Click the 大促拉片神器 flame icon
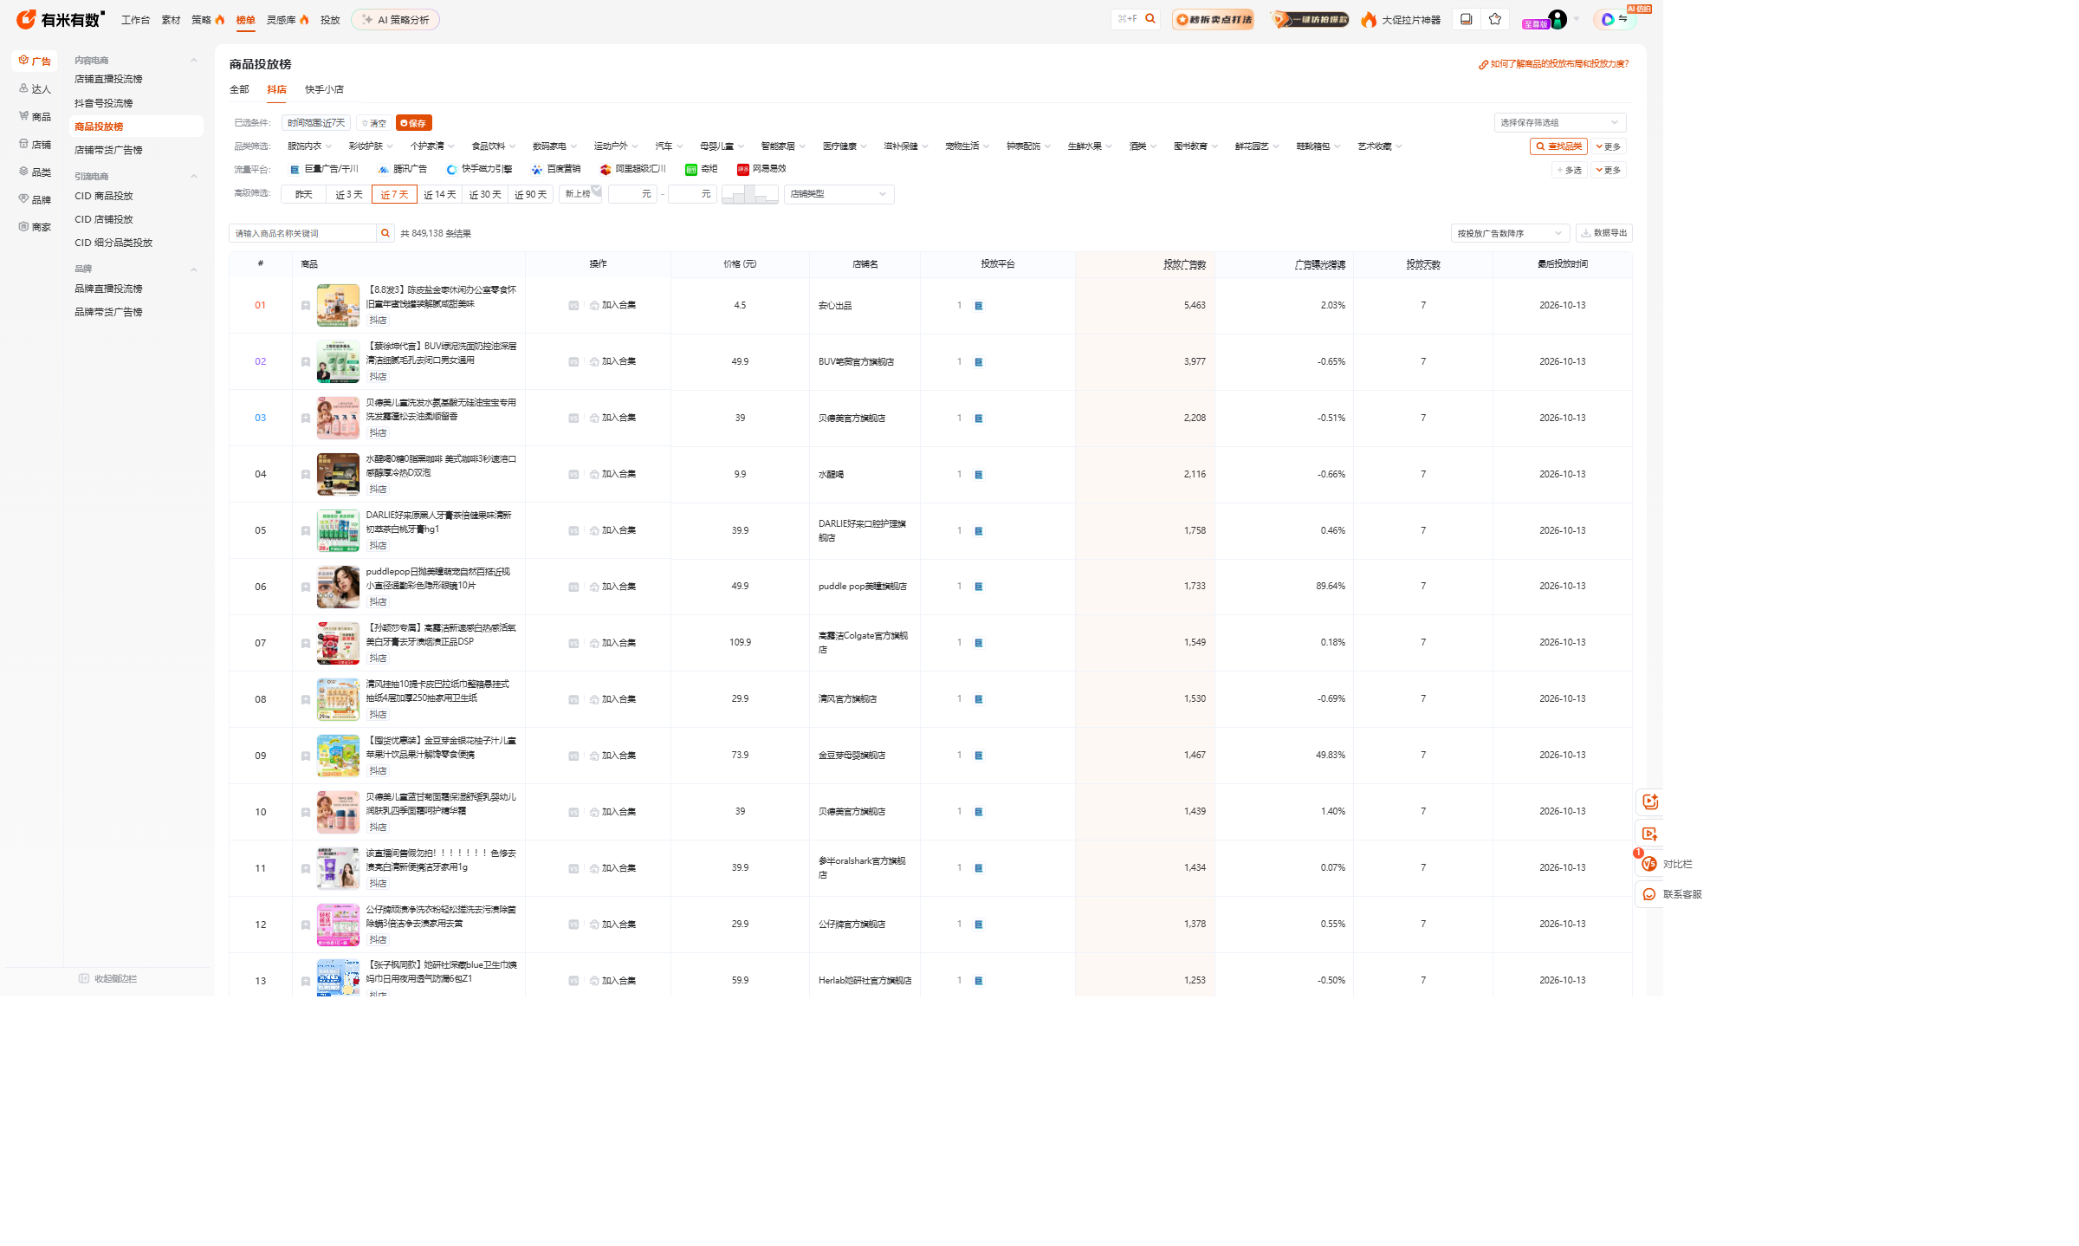This screenshot has width=2079, height=1246. click(1369, 19)
